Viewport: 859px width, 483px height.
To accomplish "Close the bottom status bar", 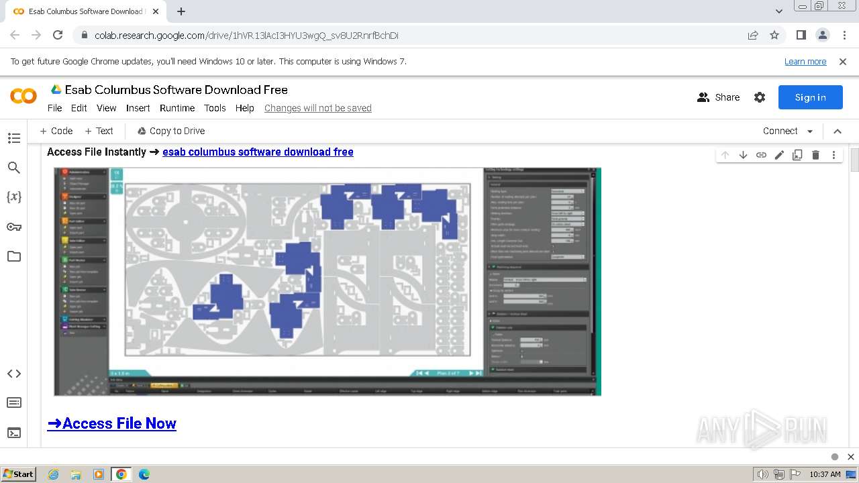I will tap(850, 457).
